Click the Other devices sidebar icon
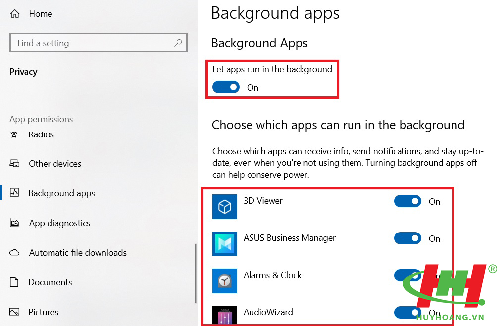The width and height of the screenshot is (503, 326). pyautogui.click(x=15, y=164)
